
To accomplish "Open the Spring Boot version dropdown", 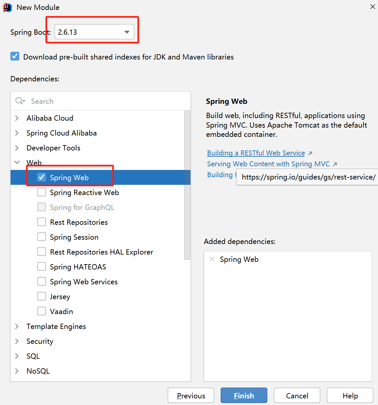I will click(94, 32).
